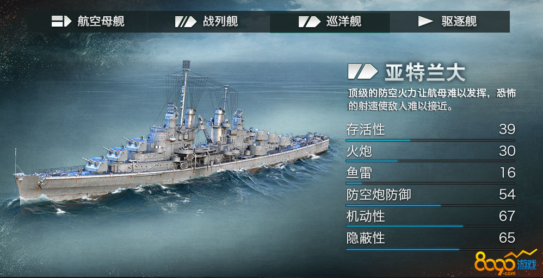The width and height of the screenshot is (543, 278).
Task: Click the aircraft carrier class icon
Action: pyautogui.click(x=61, y=21)
